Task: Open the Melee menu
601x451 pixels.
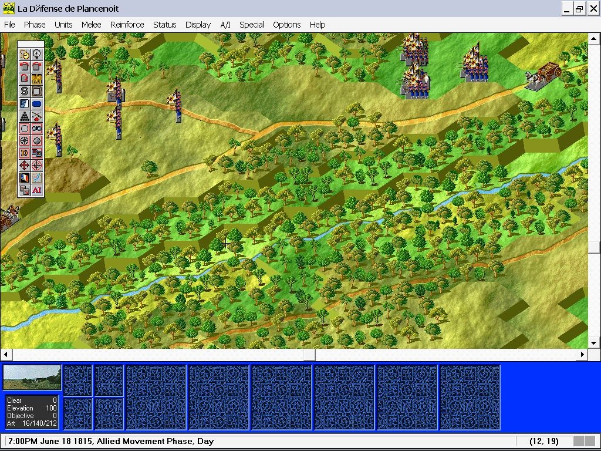Action: (91, 25)
